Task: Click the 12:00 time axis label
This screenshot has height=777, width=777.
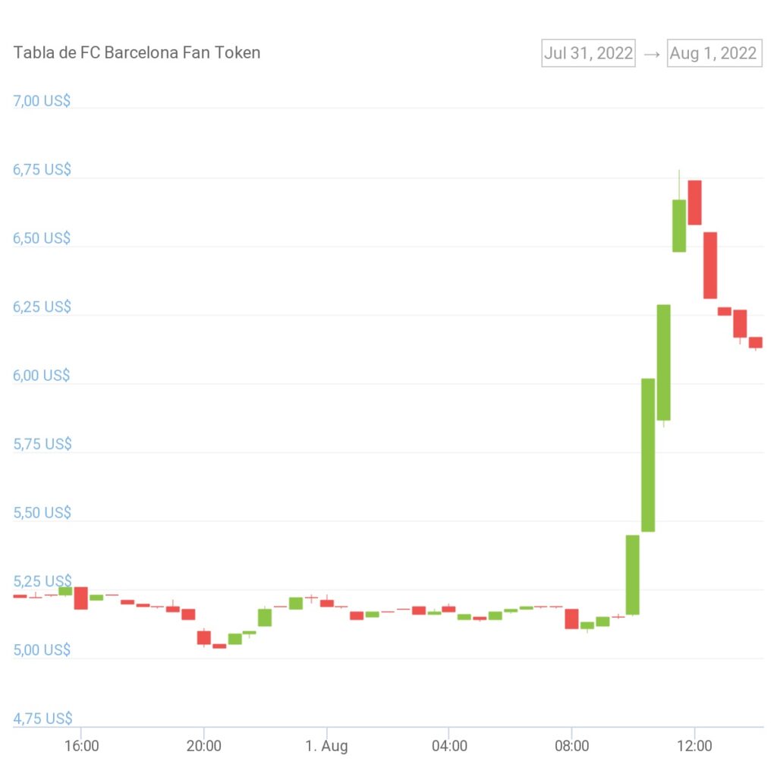Action: [x=697, y=746]
